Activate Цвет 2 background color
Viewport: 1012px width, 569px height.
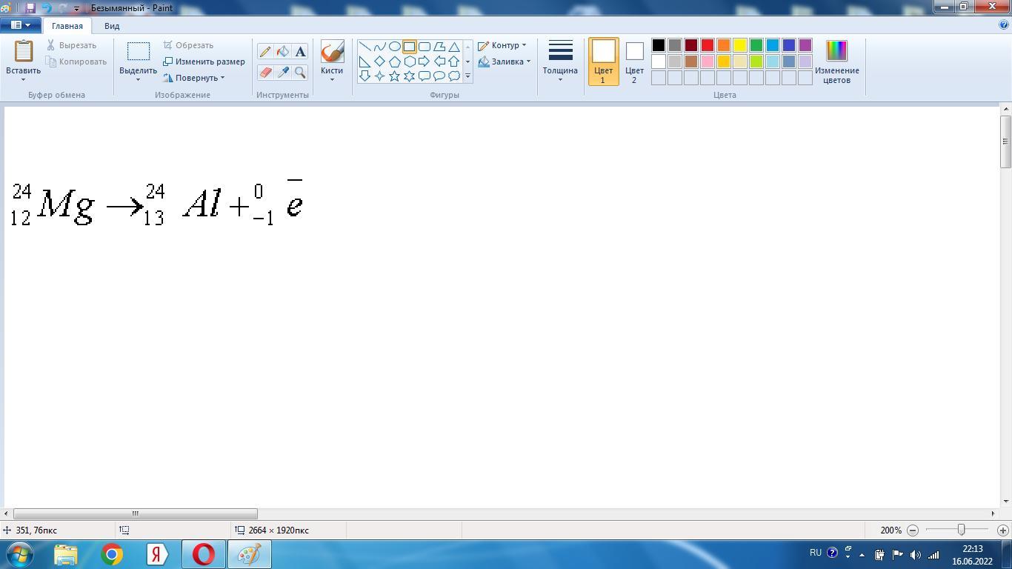tap(634, 61)
